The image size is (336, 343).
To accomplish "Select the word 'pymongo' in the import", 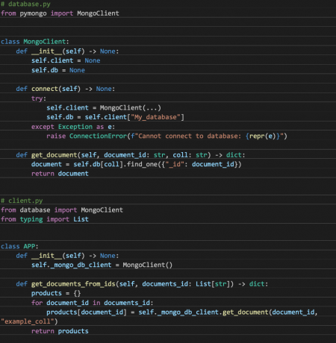I will point(33,13).
